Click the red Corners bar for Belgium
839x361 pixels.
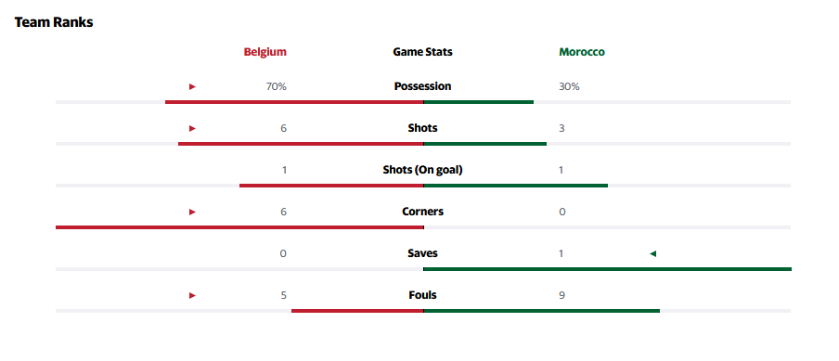point(239,227)
